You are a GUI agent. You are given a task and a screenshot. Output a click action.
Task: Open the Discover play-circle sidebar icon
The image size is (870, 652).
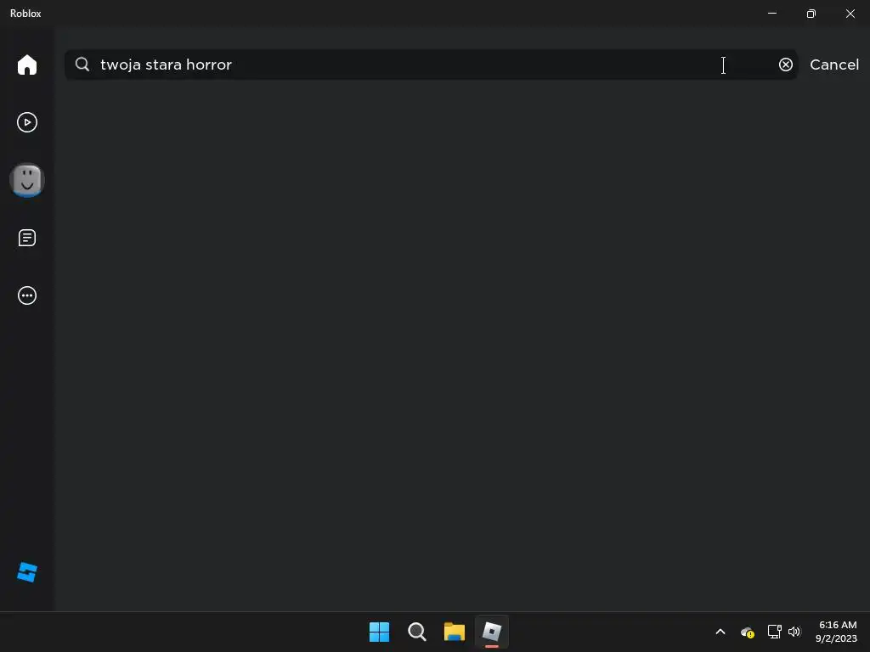[26, 122]
